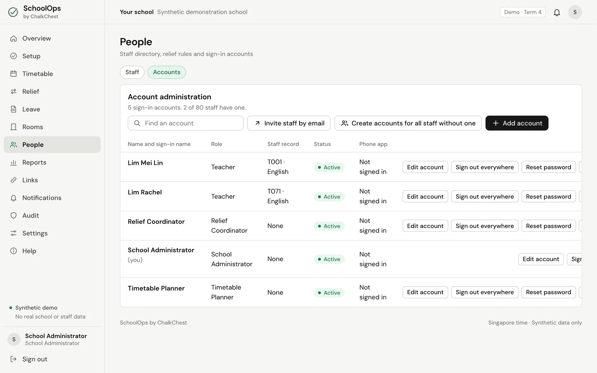Go to the Overview menu item

pyautogui.click(x=52, y=38)
